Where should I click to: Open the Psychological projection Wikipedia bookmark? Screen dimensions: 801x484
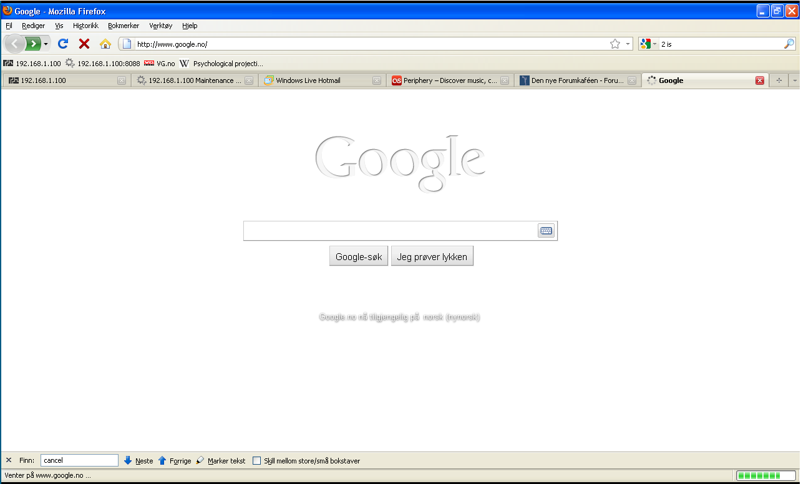[221, 64]
